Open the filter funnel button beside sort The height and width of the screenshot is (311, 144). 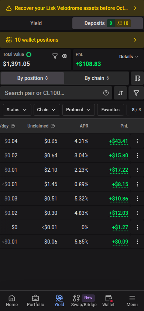coord(136,93)
